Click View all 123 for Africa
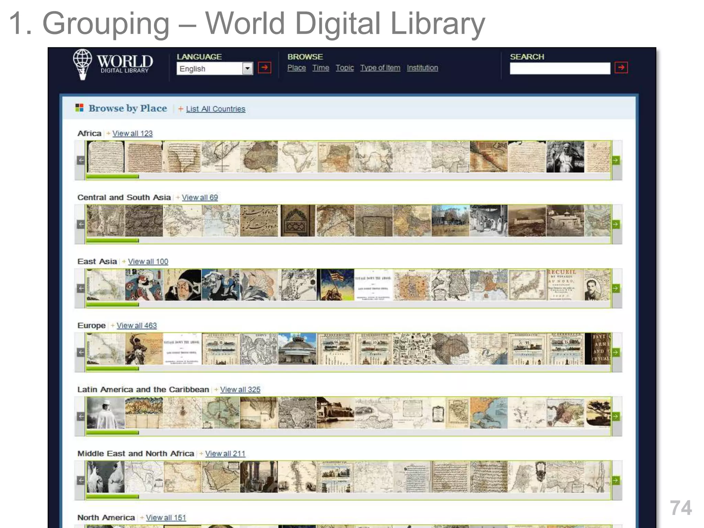This screenshot has height=528, width=704. [x=132, y=133]
